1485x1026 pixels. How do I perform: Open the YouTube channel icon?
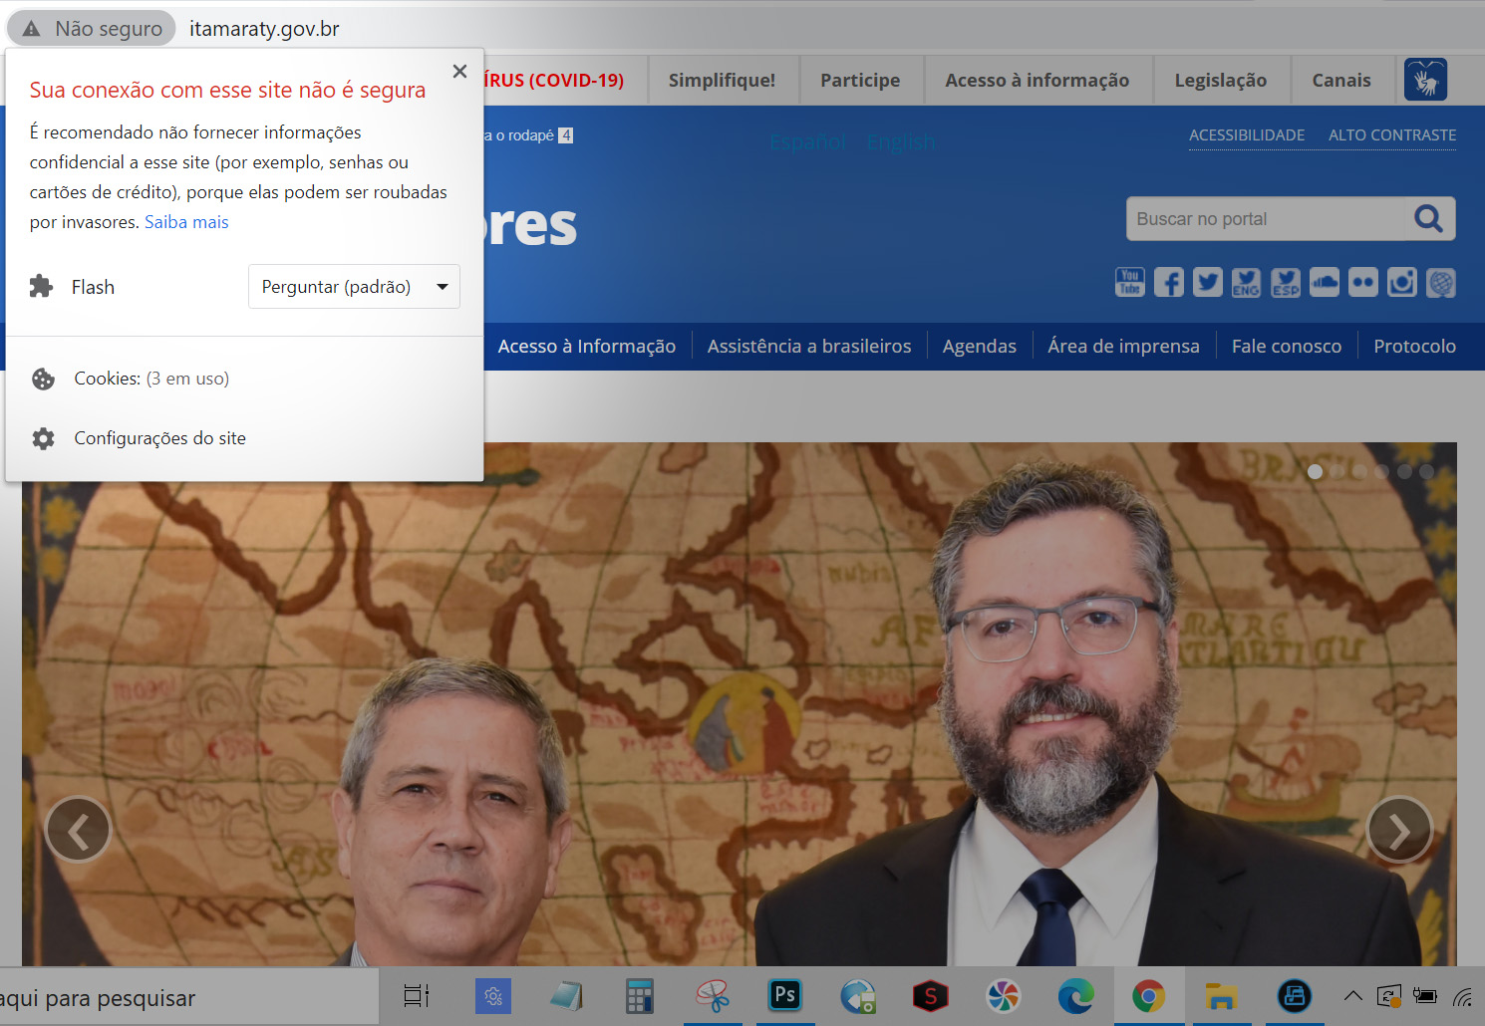(x=1130, y=283)
